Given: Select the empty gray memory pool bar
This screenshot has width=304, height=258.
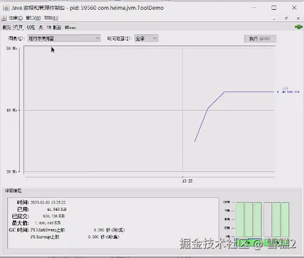Looking at the screenshot, I should (x=268, y=219).
